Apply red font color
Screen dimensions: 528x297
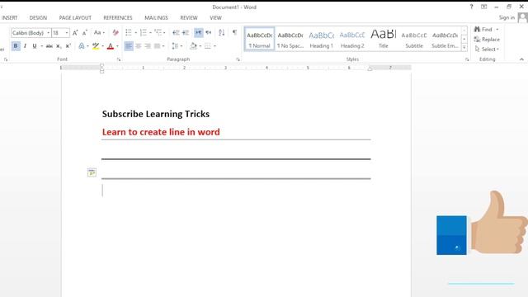coord(110,46)
